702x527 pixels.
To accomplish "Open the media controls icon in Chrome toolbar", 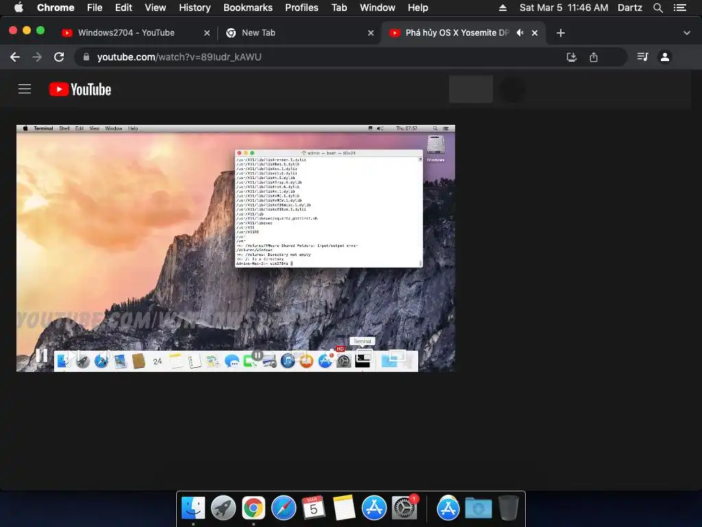I will [x=642, y=57].
